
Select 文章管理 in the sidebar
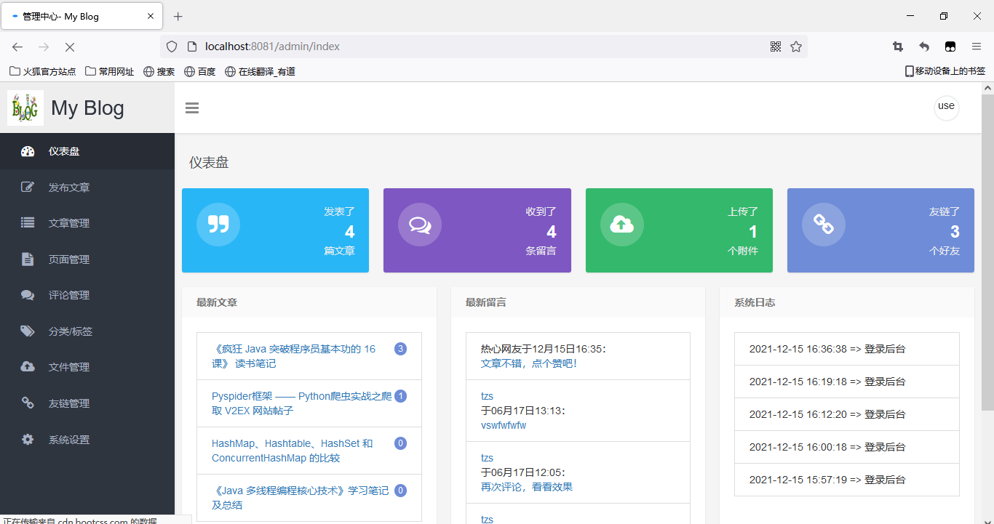click(x=87, y=223)
